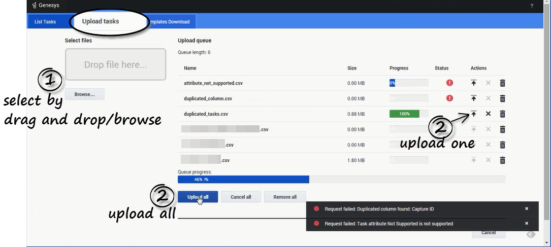Screen dimensions: 551x247
Task: Click error status icon for duplicated_column.csv
Action: (449, 98)
